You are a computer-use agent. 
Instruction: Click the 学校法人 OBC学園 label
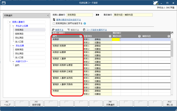coord(166,8)
